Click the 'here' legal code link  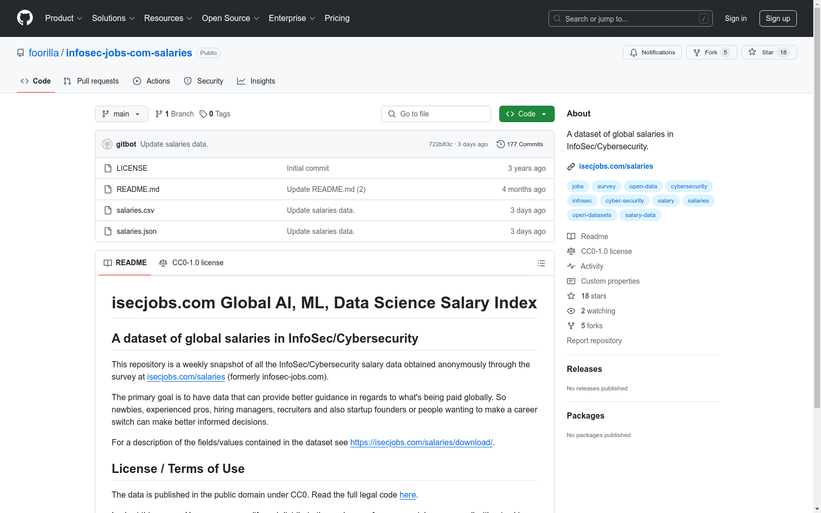[408, 495]
